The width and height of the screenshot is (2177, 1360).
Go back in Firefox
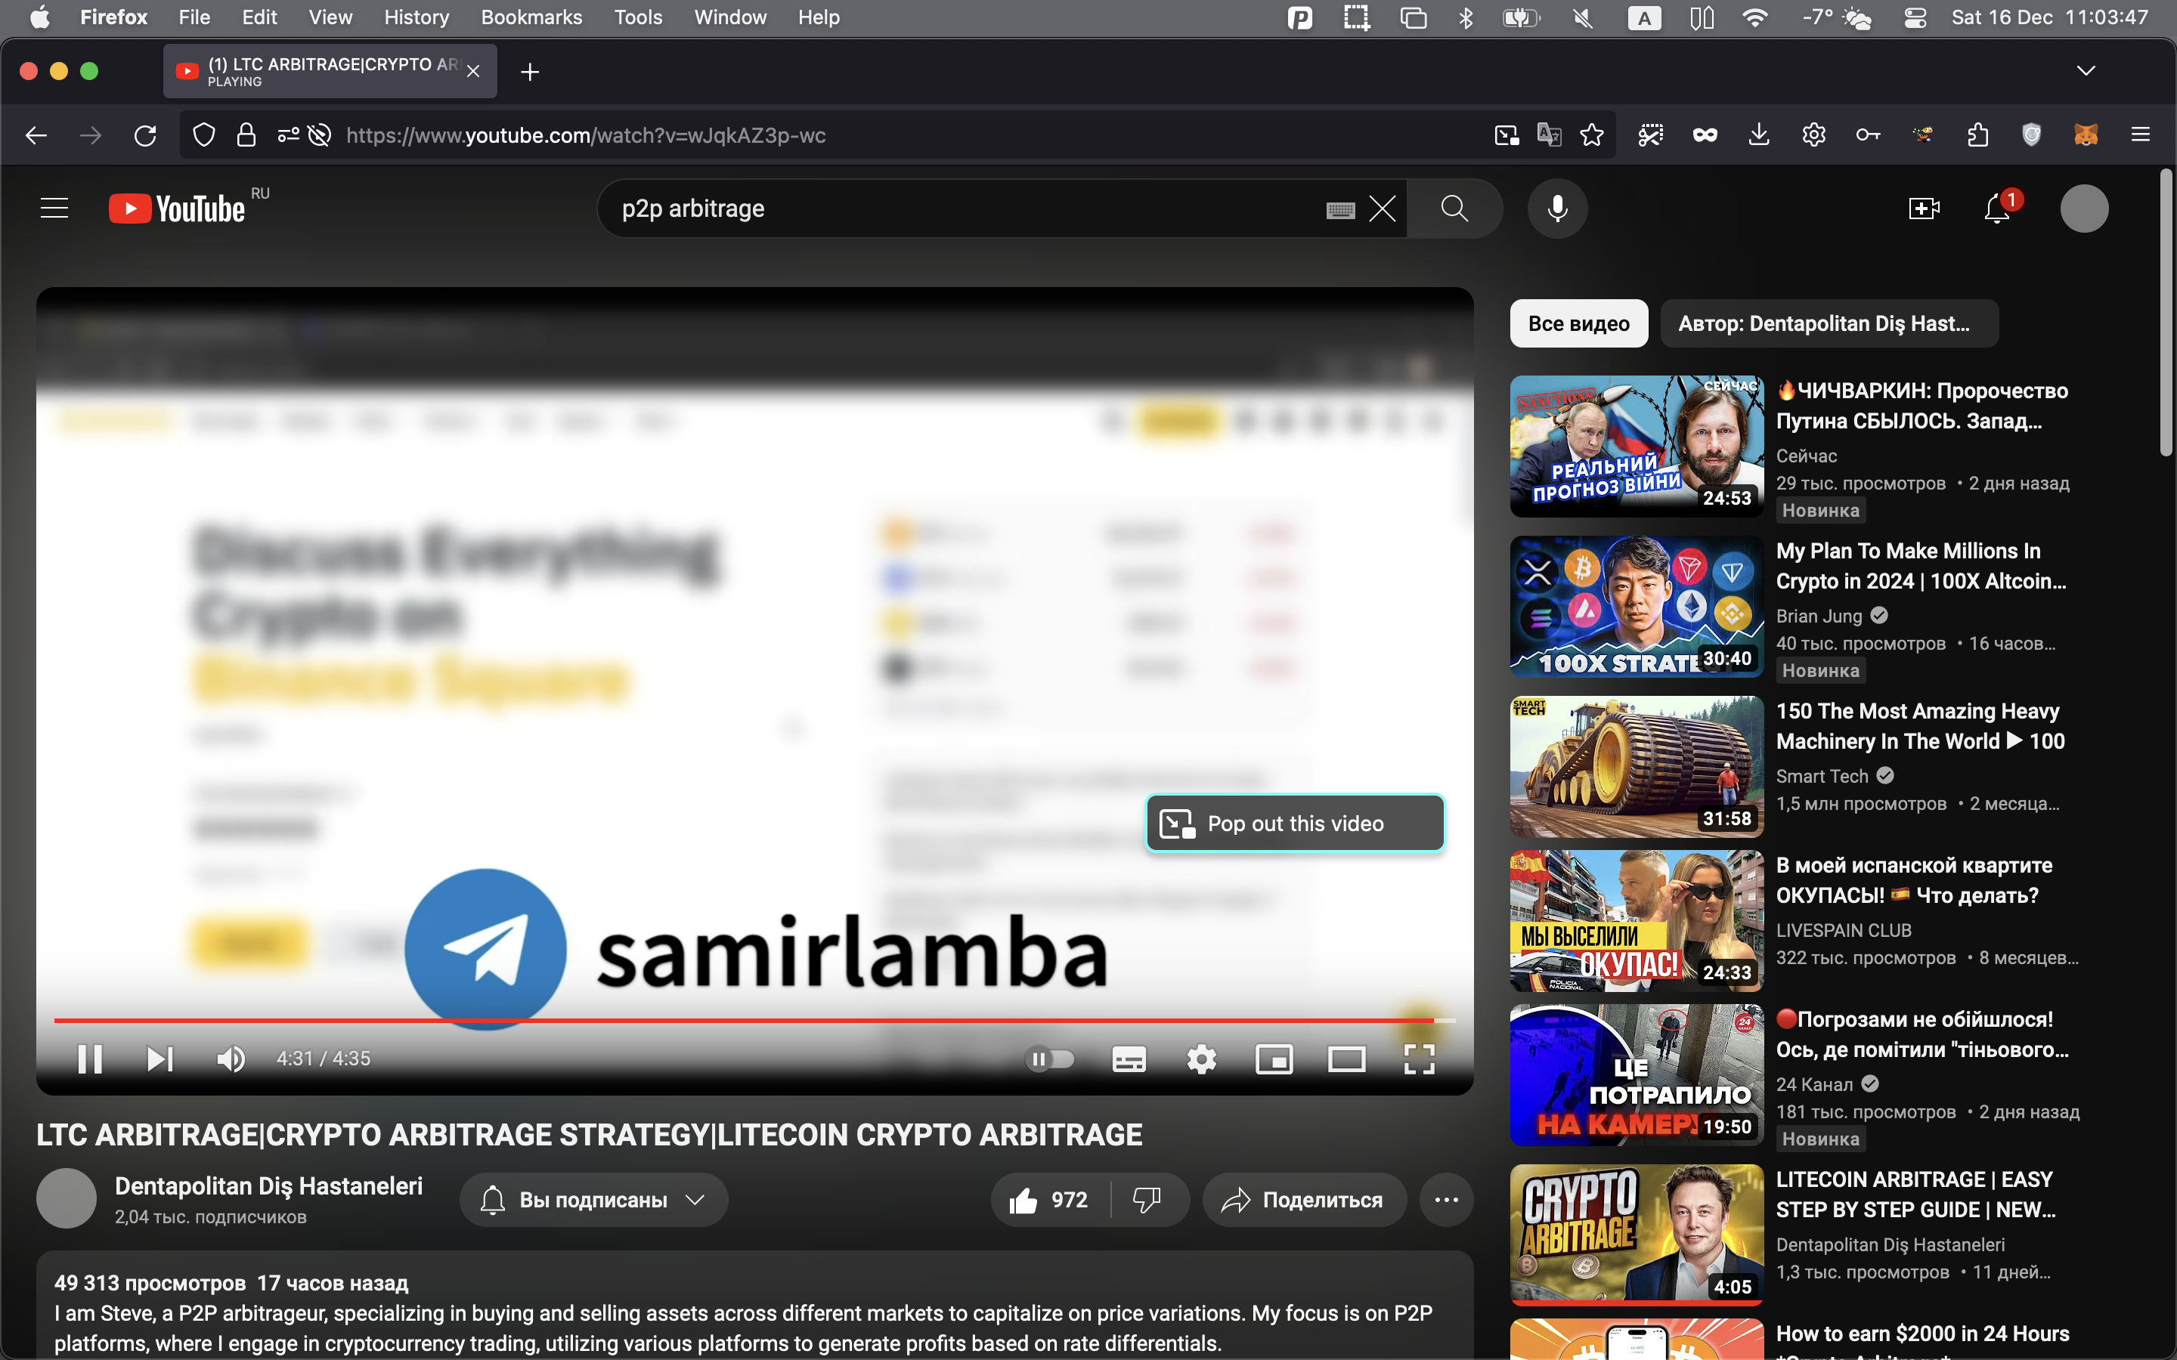(x=36, y=135)
